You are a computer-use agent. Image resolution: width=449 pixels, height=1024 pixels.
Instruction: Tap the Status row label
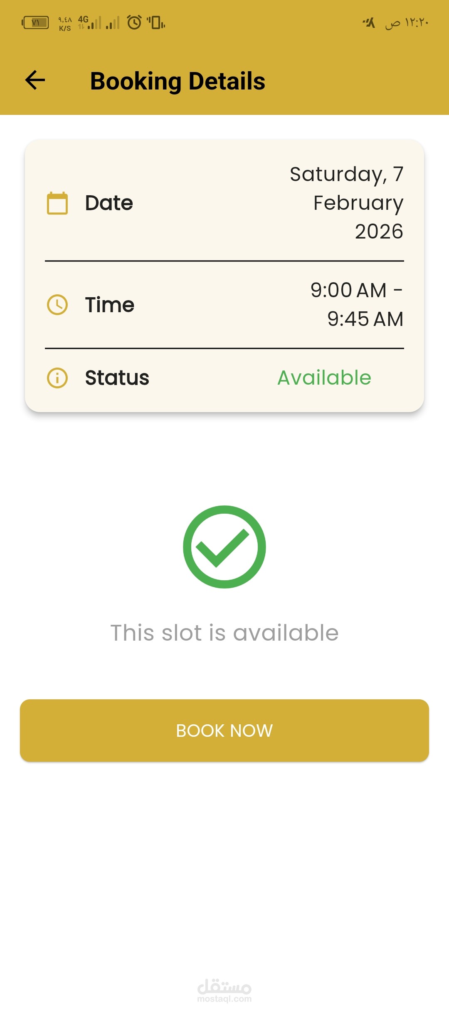[x=117, y=378]
